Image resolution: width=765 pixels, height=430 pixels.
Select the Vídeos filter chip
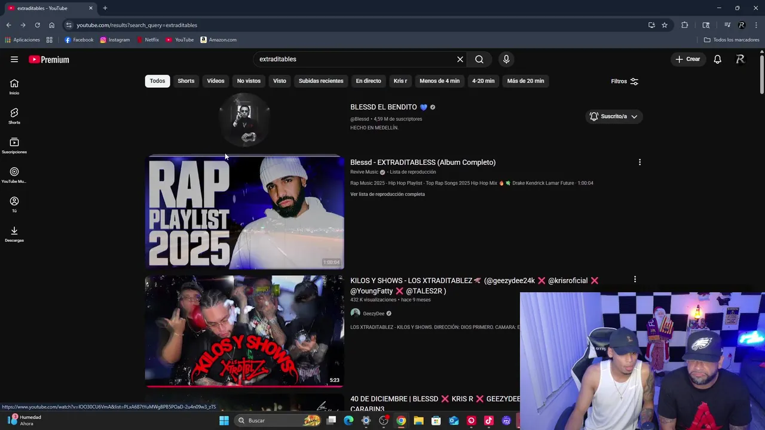pyautogui.click(x=216, y=81)
